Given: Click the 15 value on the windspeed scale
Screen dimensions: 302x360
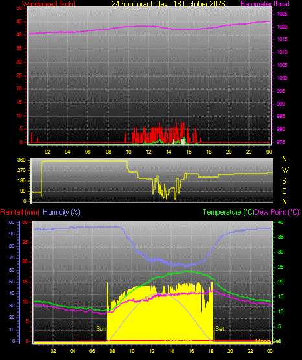Looking at the screenshot, I should [19, 102].
